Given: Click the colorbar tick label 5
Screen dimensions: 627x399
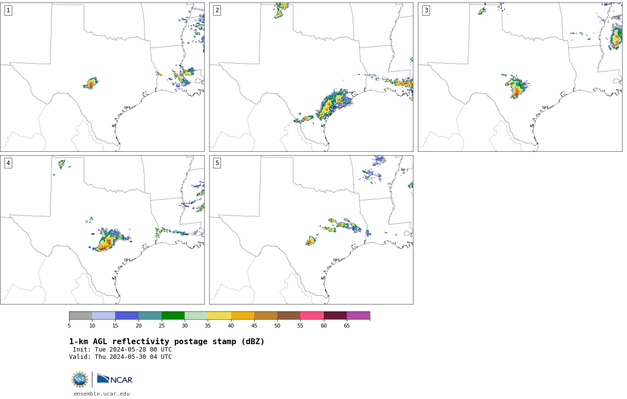Looking at the screenshot, I should click(x=69, y=326).
